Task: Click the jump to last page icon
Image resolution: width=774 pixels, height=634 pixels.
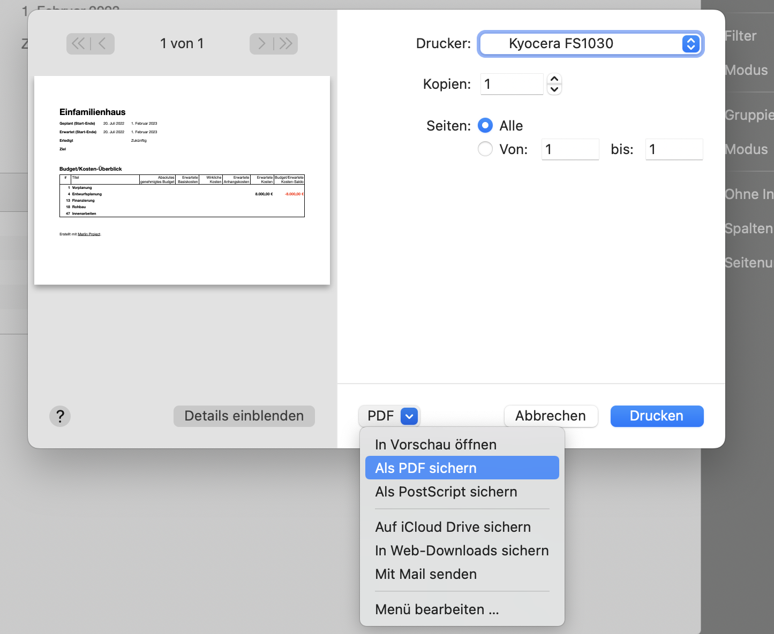Action: 287,44
